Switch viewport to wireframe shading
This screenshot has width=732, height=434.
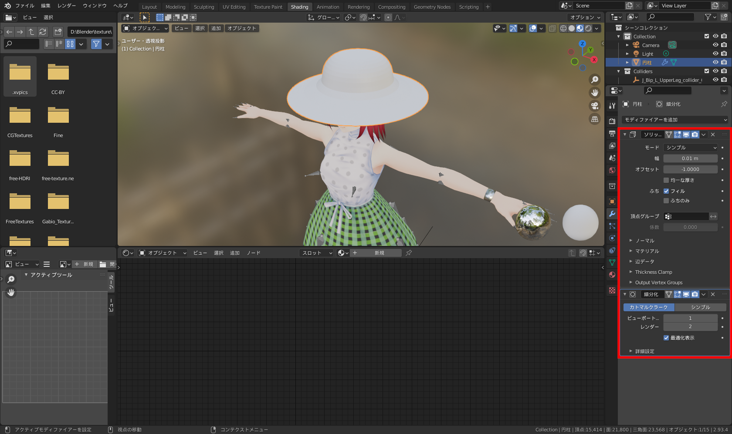[x=563, y=28]
